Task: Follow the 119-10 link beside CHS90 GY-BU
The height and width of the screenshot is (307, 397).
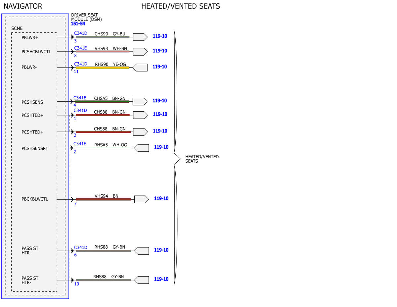Action: click(x=160, y=36)
